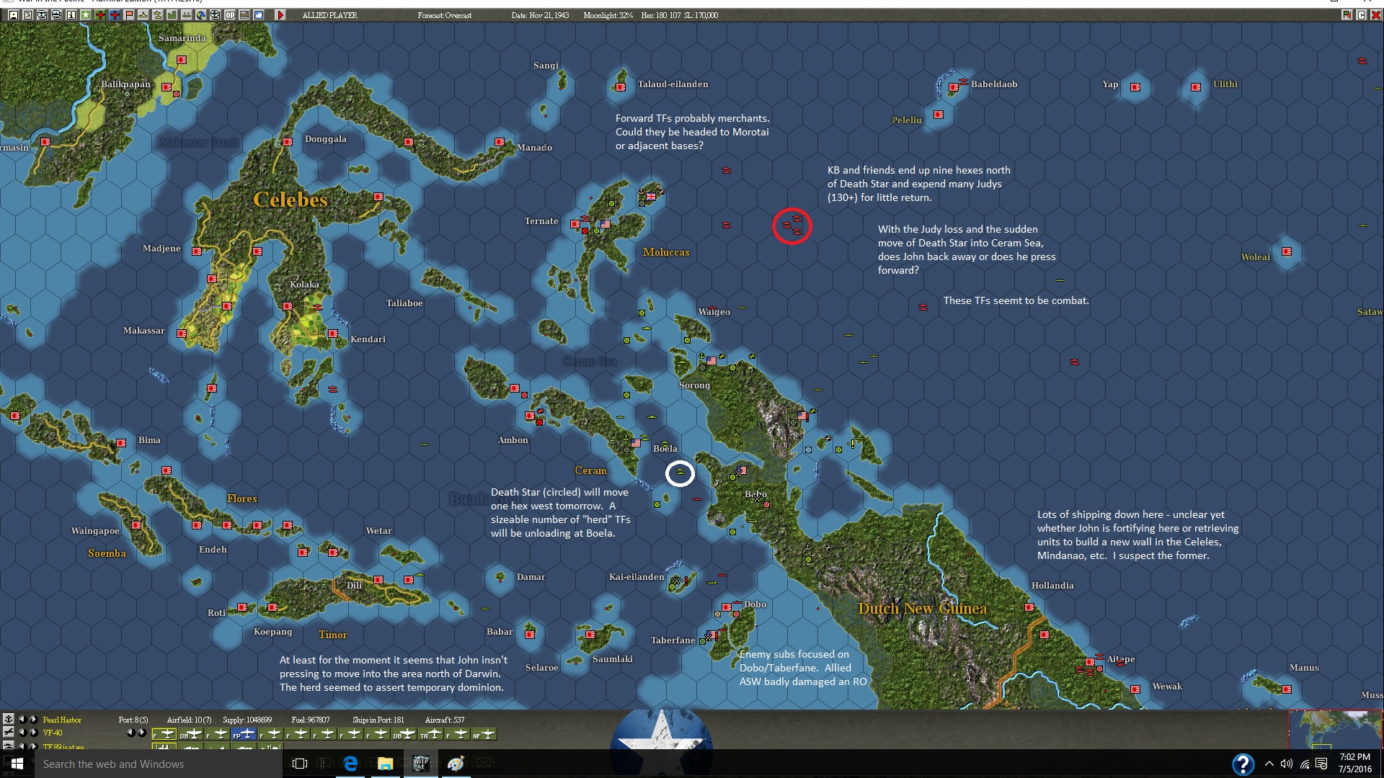
Task: Select the NF squadron icon
Action: tap(484, 734)
